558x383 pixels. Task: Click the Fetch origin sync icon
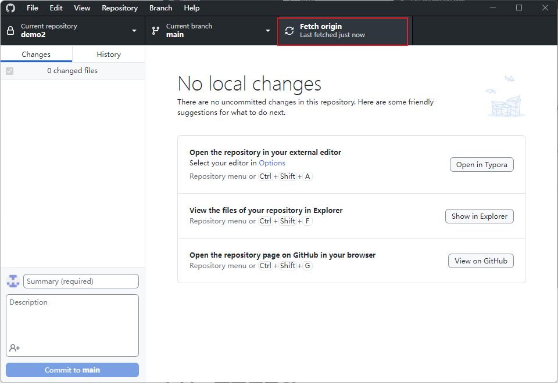pyautogui.click(x=289, y=31)
